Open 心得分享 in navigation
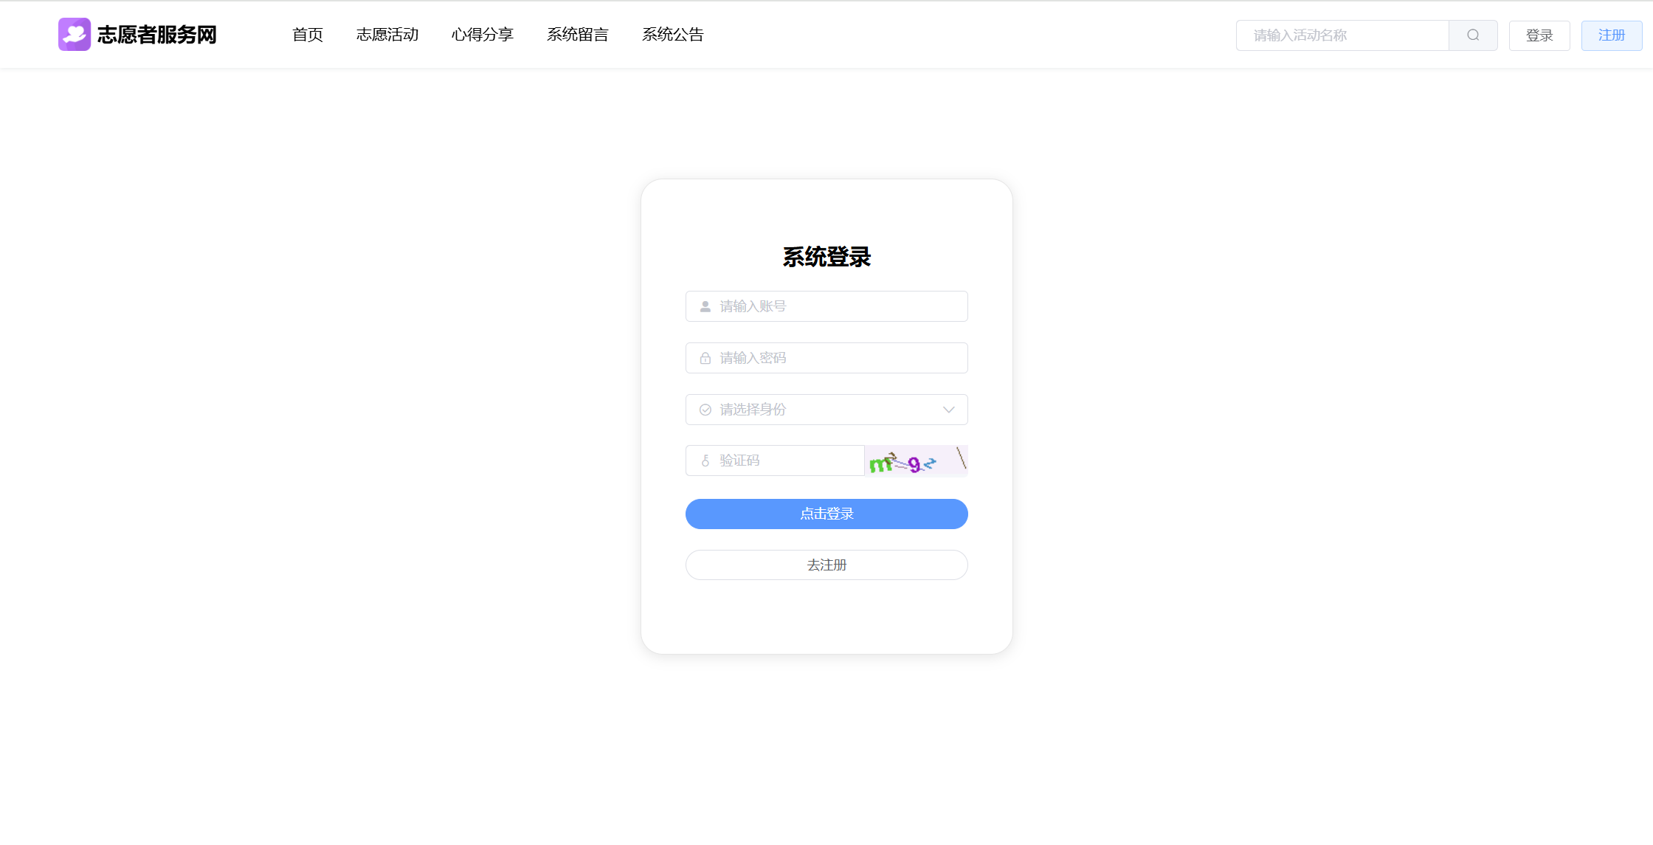1653x845 pixels. (483, 35)
